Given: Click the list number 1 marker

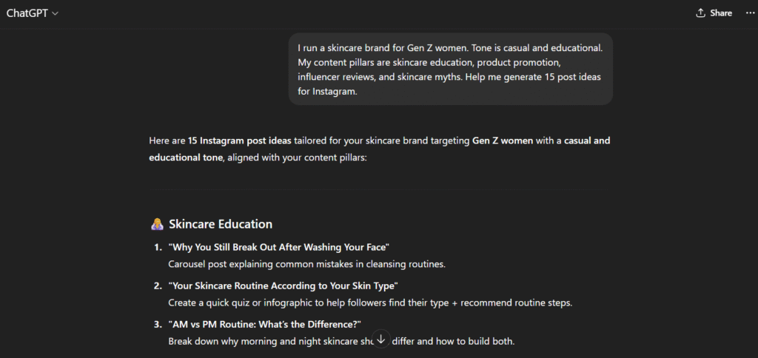Looking at the screenshot, I should tap(158, 246).
